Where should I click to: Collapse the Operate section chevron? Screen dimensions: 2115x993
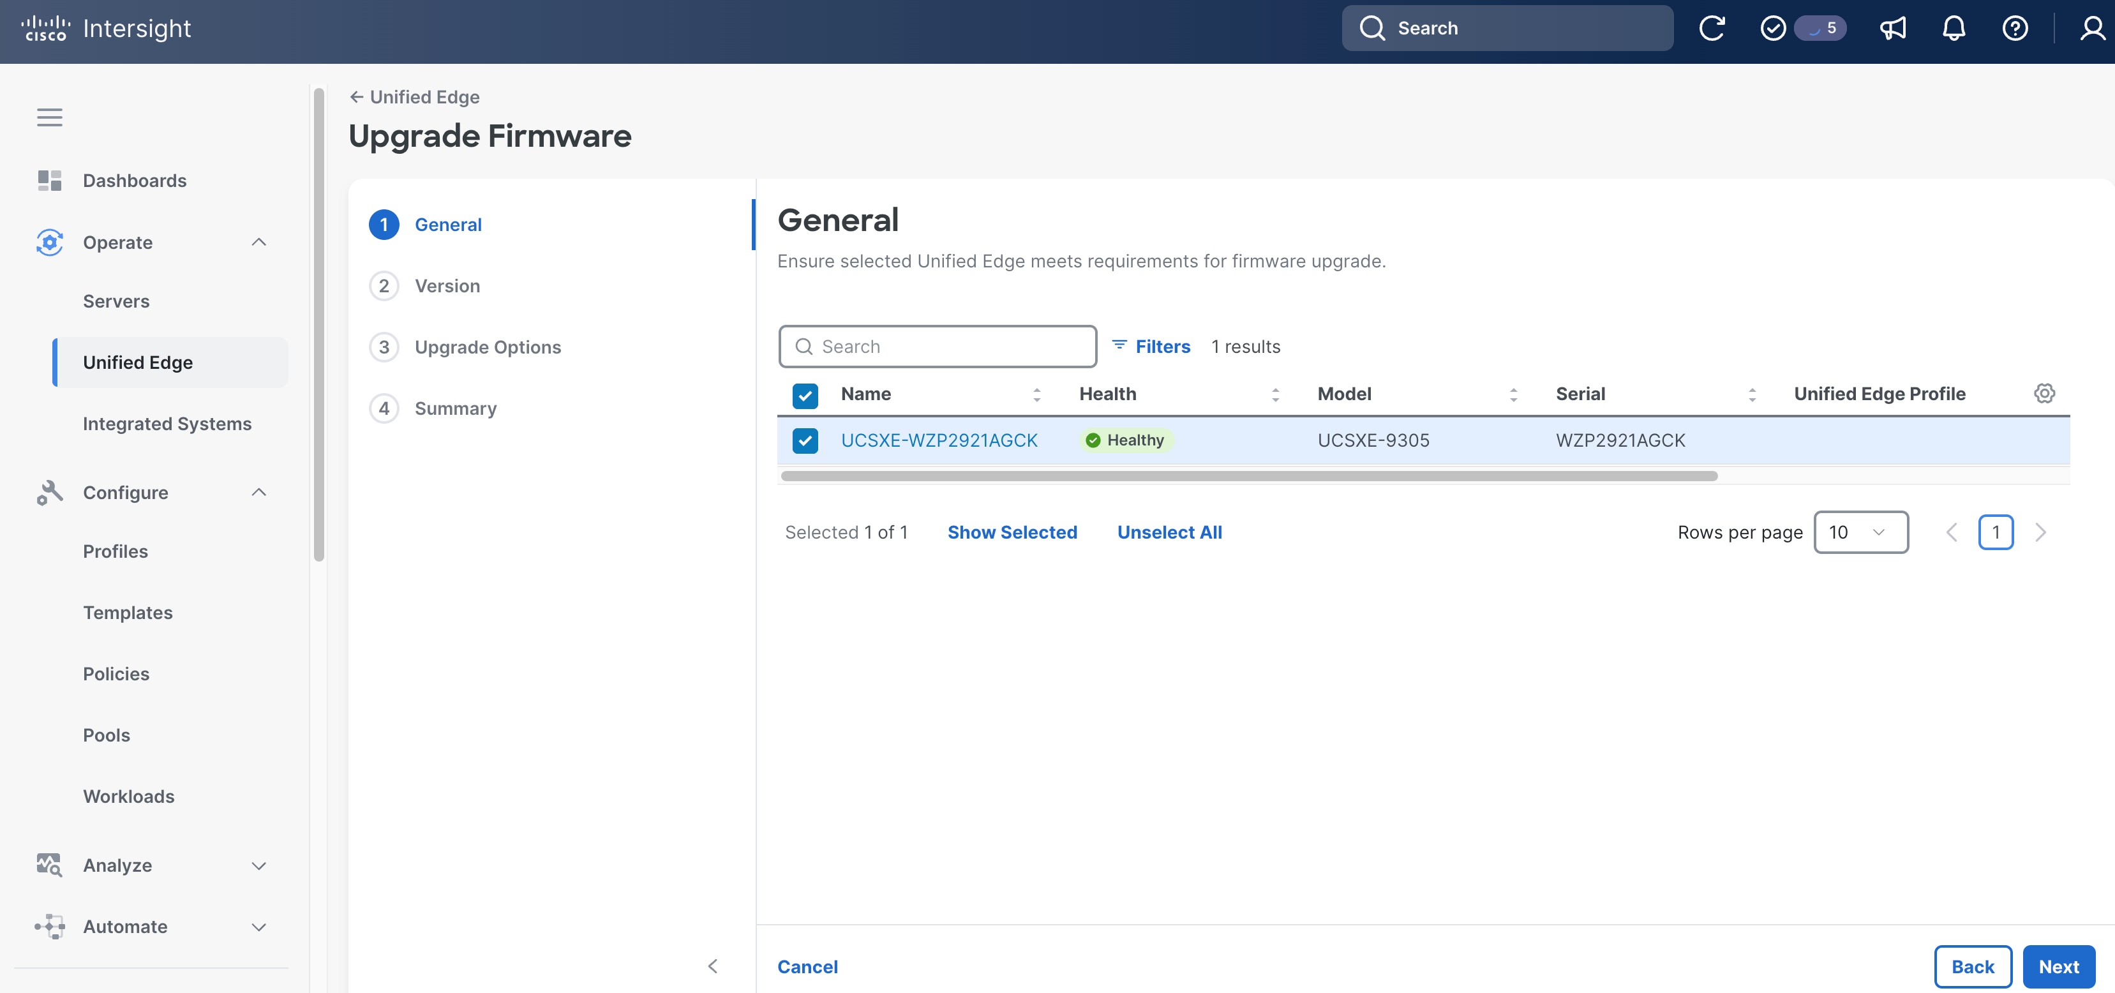(258, 243)
